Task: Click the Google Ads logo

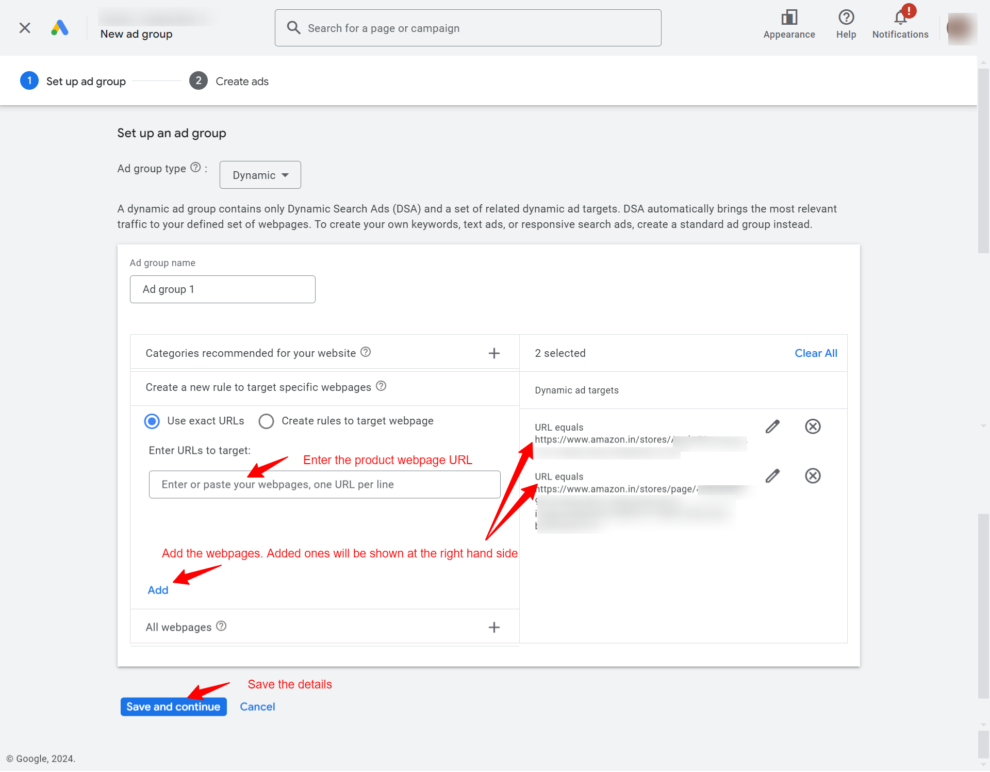Action: point(60,28)
